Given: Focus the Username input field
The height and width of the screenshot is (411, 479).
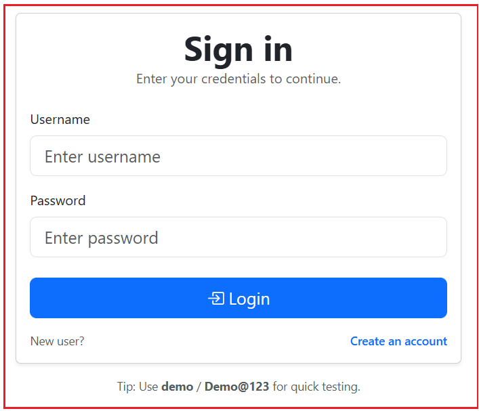Looking at the screenshot, I should (238, 156).
